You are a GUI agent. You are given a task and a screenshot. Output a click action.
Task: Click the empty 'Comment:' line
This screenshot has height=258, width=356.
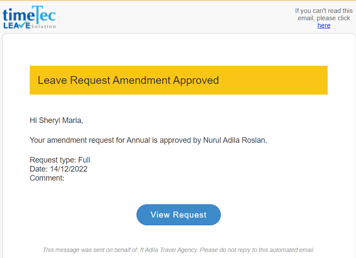tap(47, 178)
